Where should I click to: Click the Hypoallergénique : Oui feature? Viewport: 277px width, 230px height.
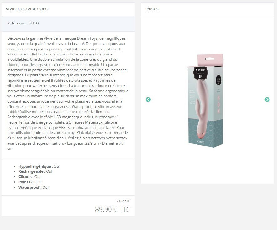(39, 166)
